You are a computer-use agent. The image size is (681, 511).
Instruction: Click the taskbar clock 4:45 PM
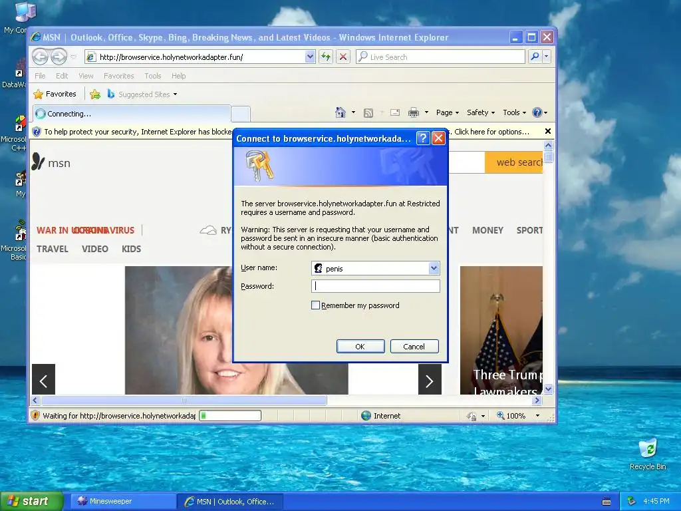tap(656, 501)
